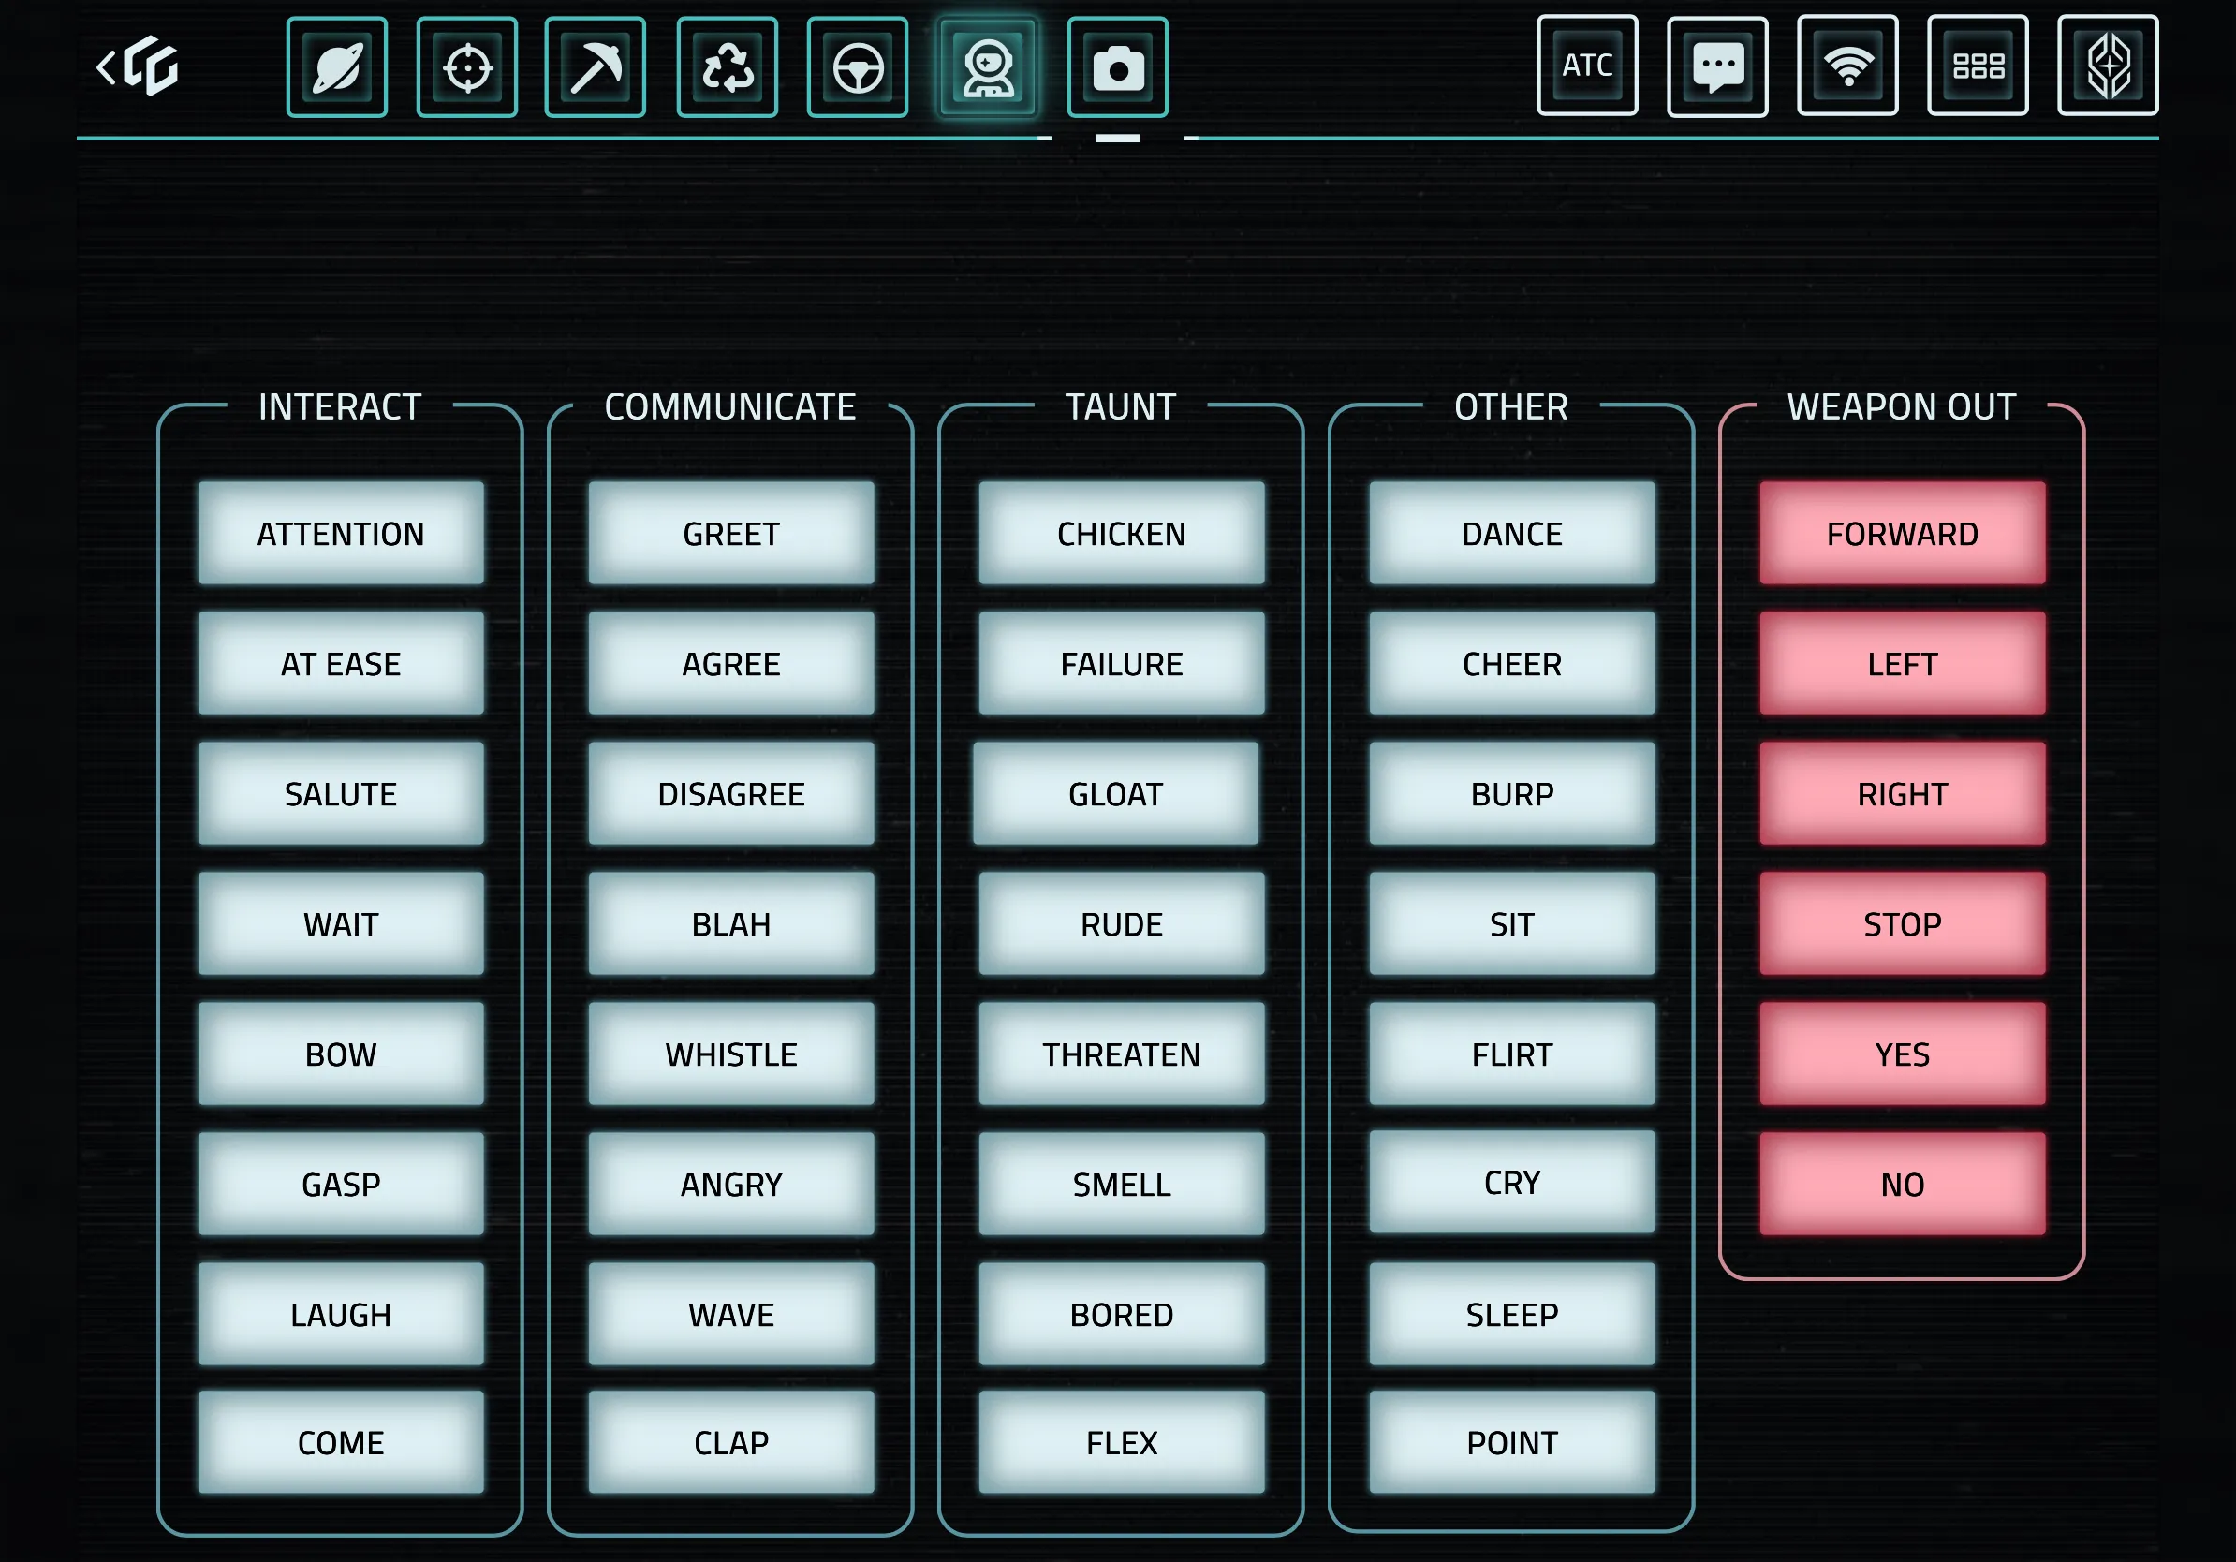Trigger the SALUTE emote
Screen dimensions: 2236x1562
coord(341,794)
